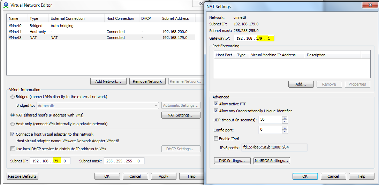
Task: Decrease the Config port with down arrow
Action: (285, 132)
